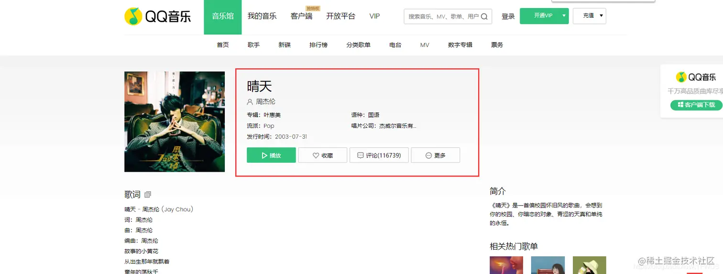Expand the 开通VIP dropdown arrow
723x274 pixels.
pos(564,16)
